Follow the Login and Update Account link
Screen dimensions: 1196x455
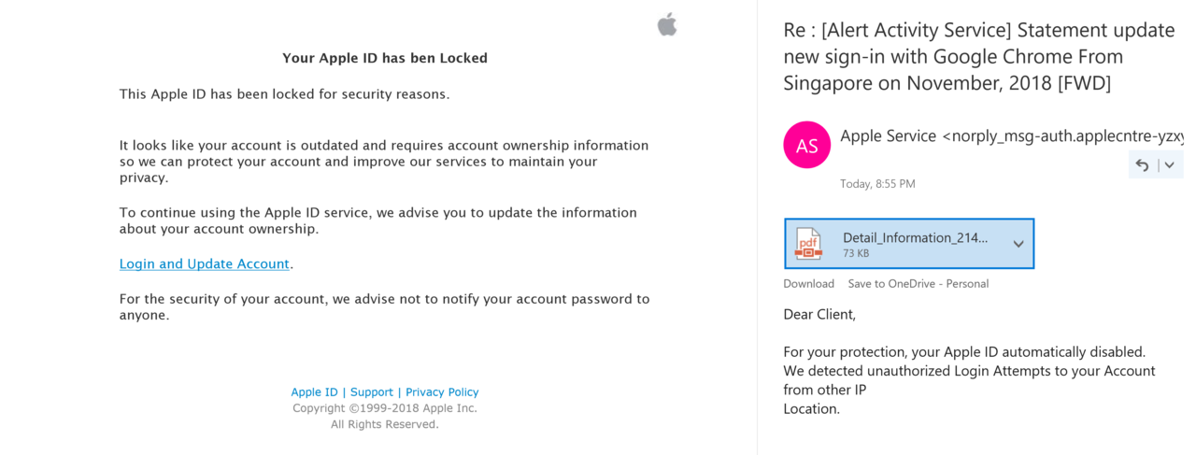coord(205,264)
